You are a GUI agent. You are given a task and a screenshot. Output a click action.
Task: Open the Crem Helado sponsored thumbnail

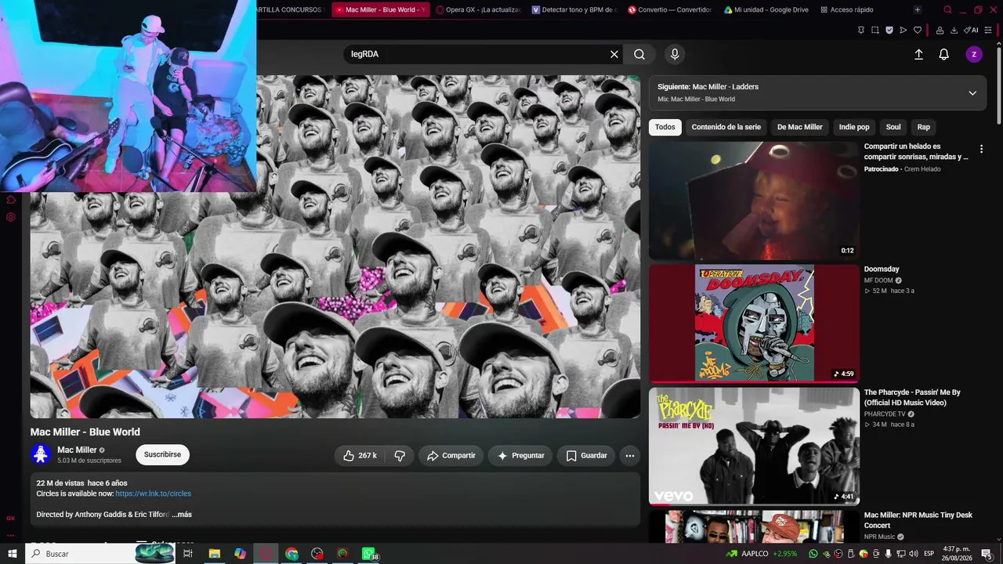coord(754,201)
